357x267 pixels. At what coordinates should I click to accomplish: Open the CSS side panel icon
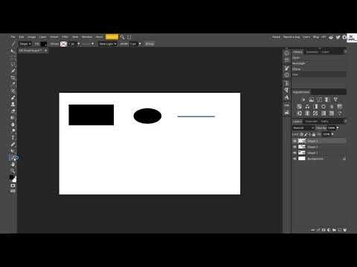tap(287, 105)
